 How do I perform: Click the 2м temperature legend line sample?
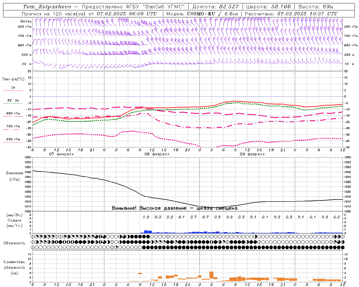(13, 91)
